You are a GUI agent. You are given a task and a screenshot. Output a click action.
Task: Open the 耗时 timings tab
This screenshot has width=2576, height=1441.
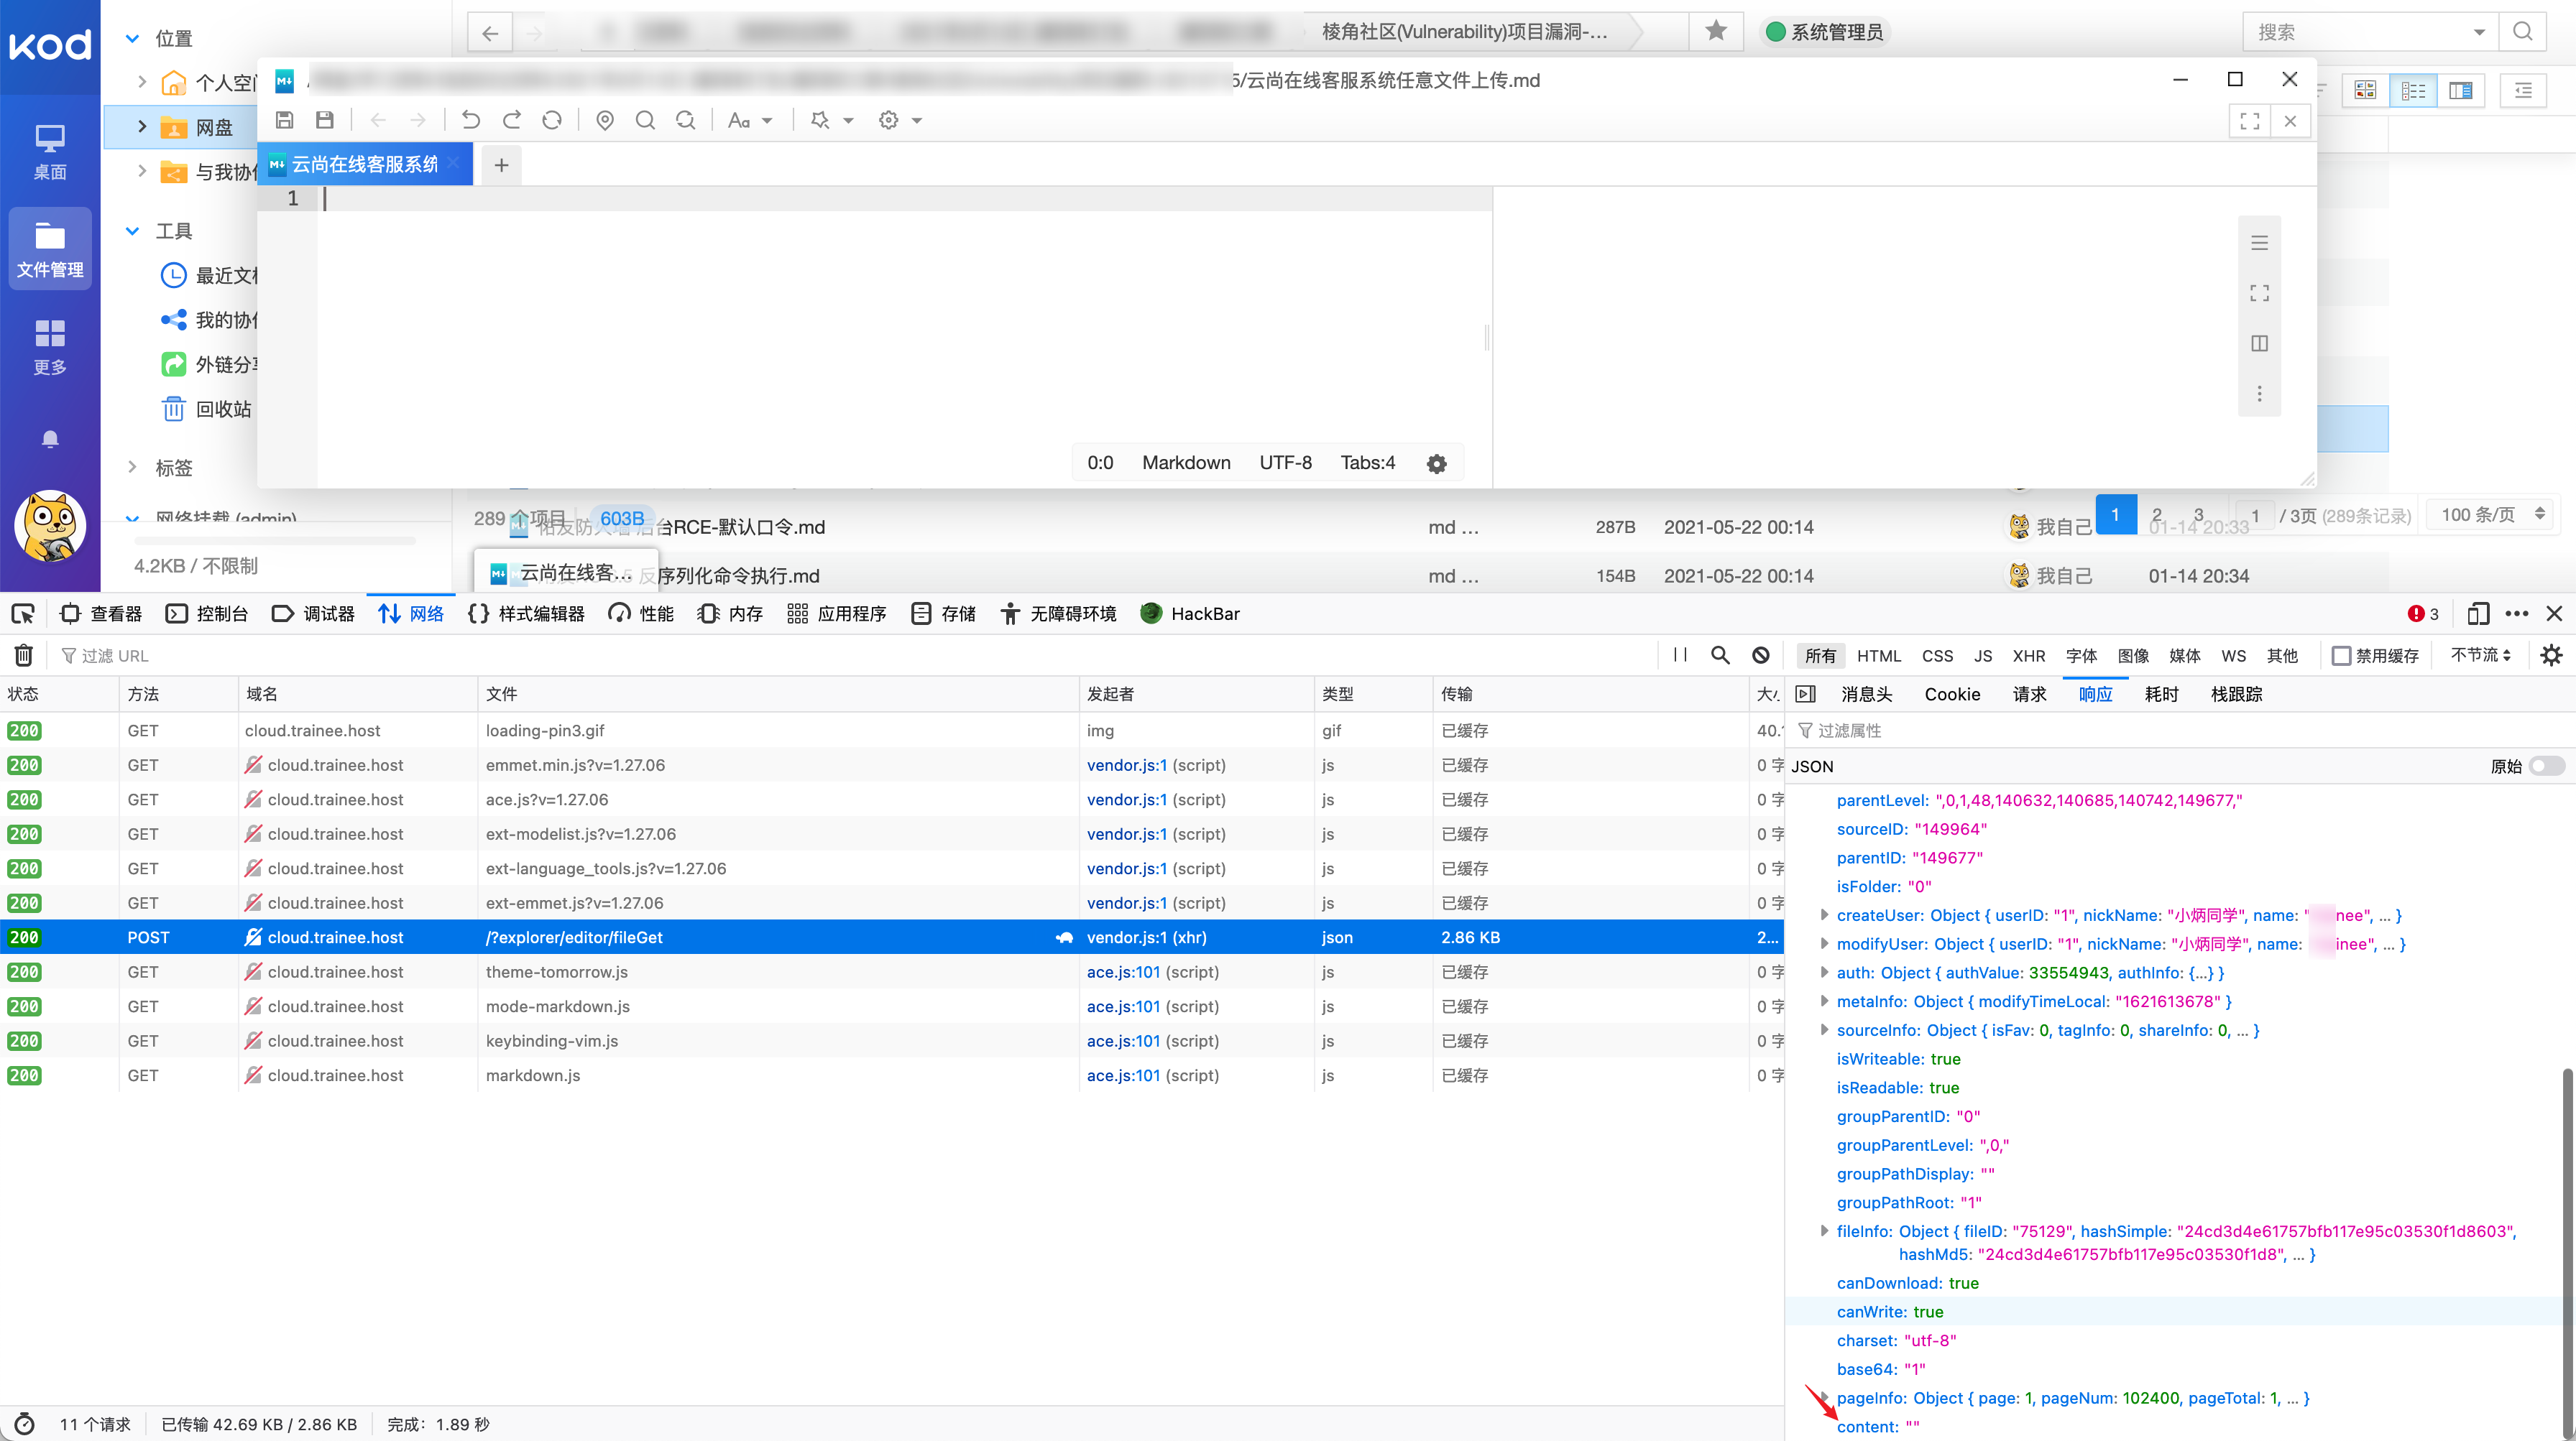2161,693
